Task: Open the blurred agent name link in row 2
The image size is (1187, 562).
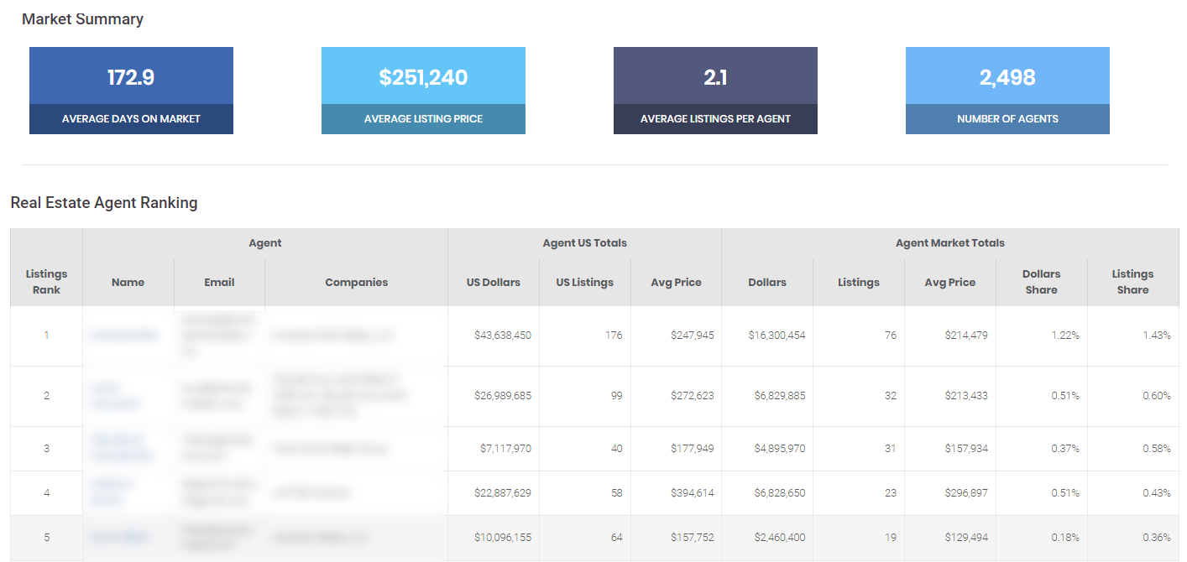Action: pyautogui.click(x=114, y=396)
